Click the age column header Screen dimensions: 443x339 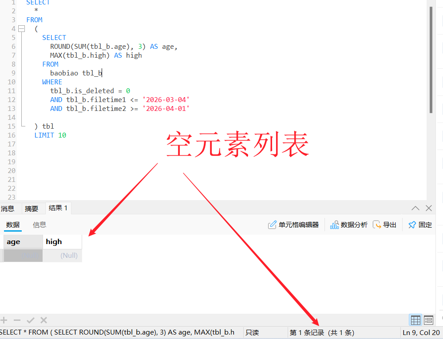click(x=23, y=242)
